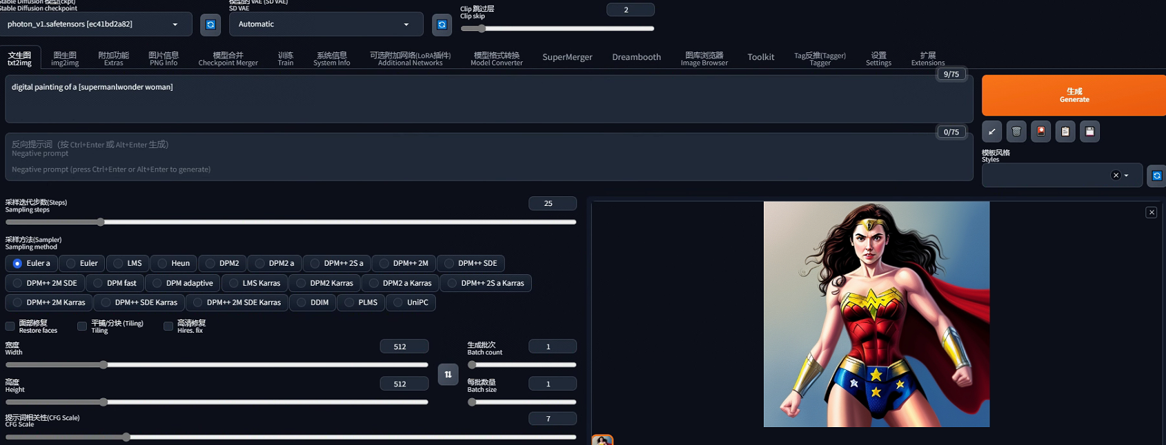This screenshot has height=445, width=1166.
Task: Open the Image Browser tab
Action: coord(704,59)
